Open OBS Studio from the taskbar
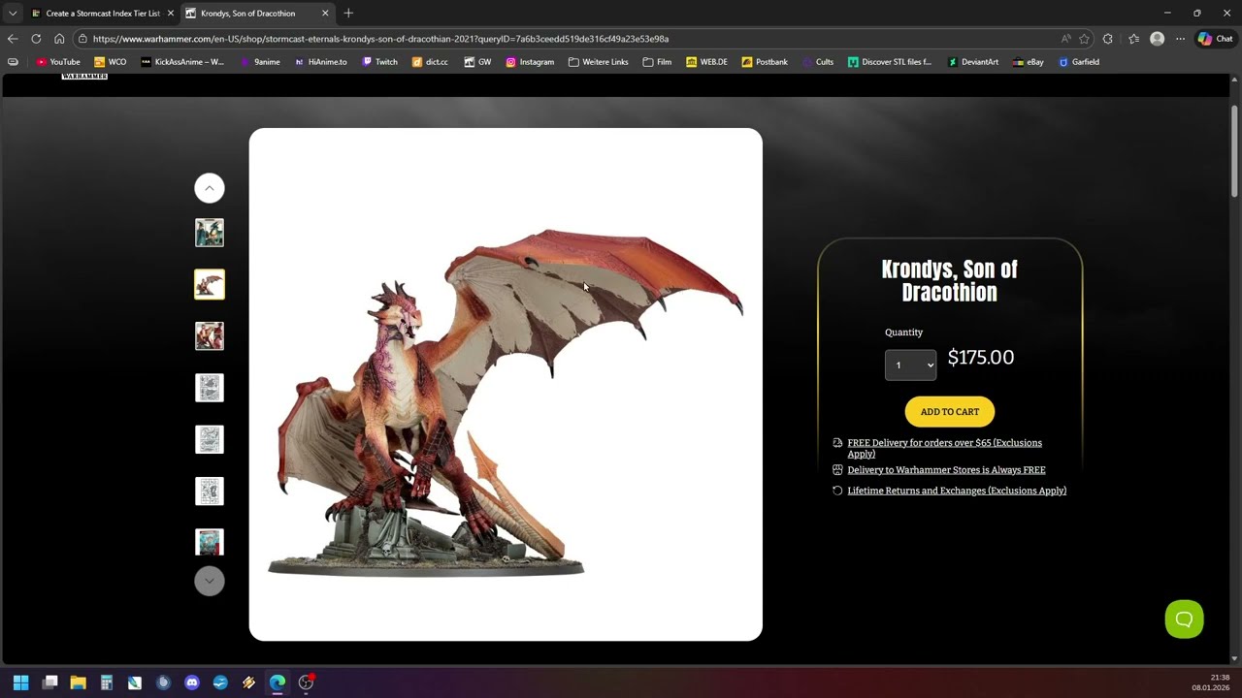The width and height of the screenshot is (1242, 698). (x=306, y=682)
